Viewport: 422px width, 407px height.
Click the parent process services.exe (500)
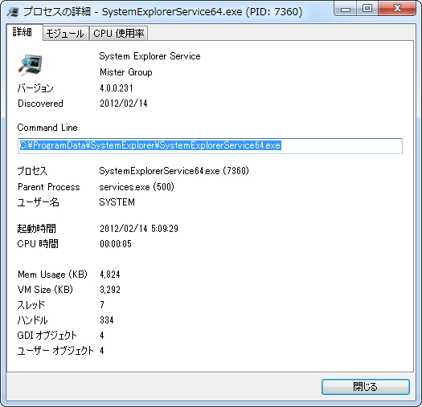pyautogui.click(x=137, y=186)
